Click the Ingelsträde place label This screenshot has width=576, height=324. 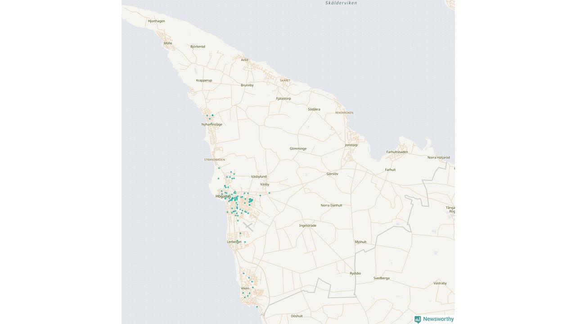click(308, 225)
